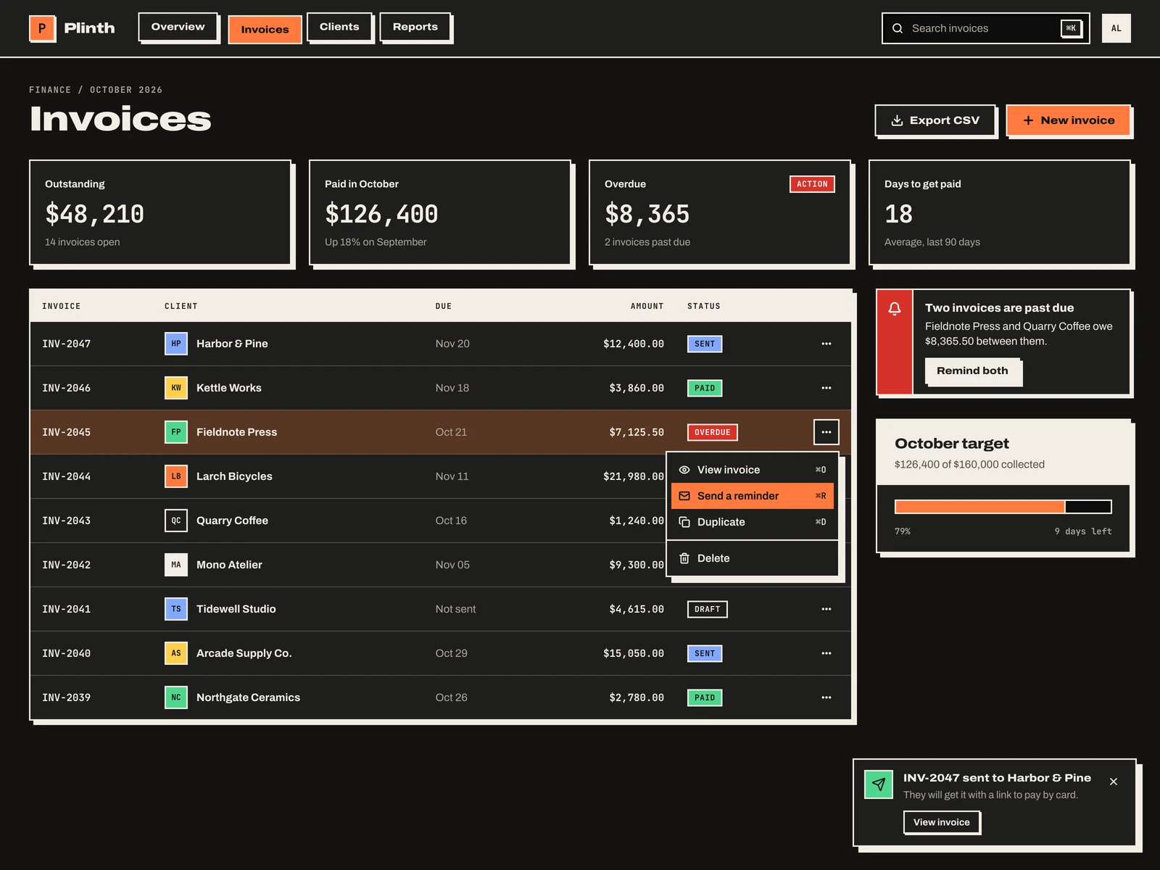The image size is (1160, 870).
Task: Select Delete from the context menu
Action: point(753,558)
